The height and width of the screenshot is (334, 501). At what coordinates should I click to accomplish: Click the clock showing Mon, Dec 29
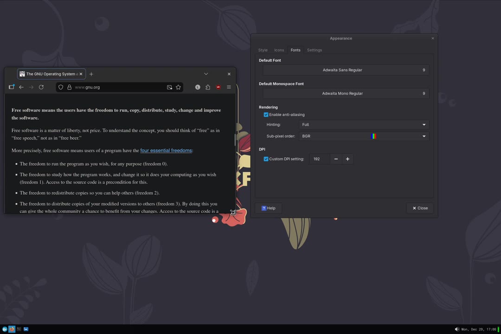click(479, 329)
